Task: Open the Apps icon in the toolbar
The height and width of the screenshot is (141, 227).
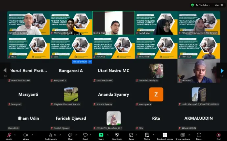Action: (131, 135)
